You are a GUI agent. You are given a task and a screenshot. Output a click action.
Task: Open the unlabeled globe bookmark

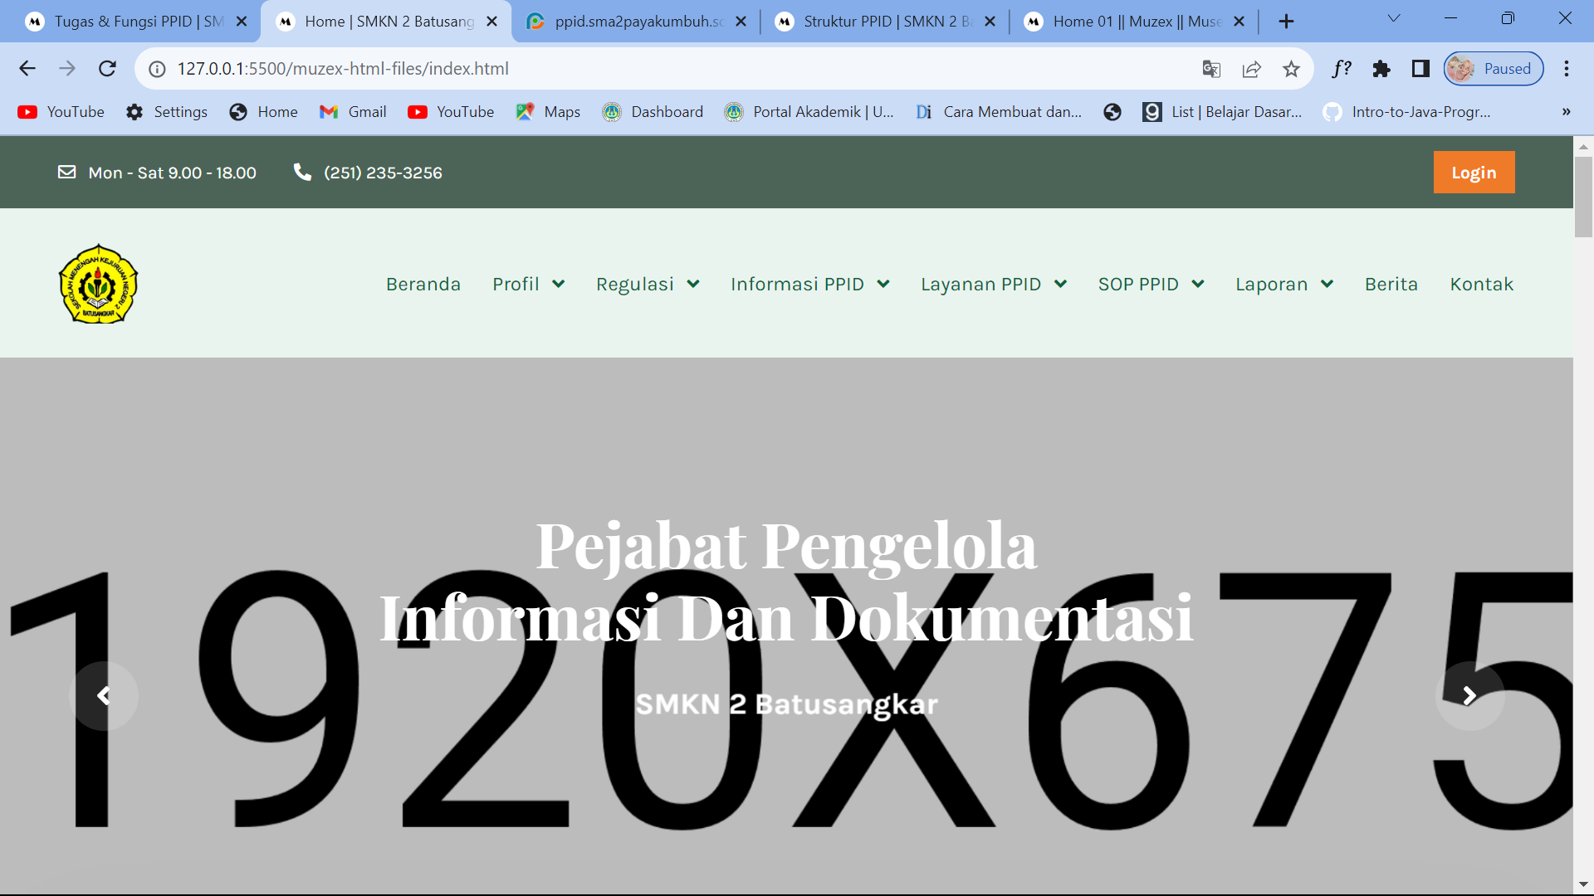tap(1112, 112)
